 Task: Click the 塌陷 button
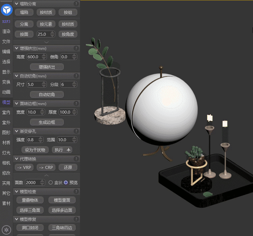(x=24, y=12)
